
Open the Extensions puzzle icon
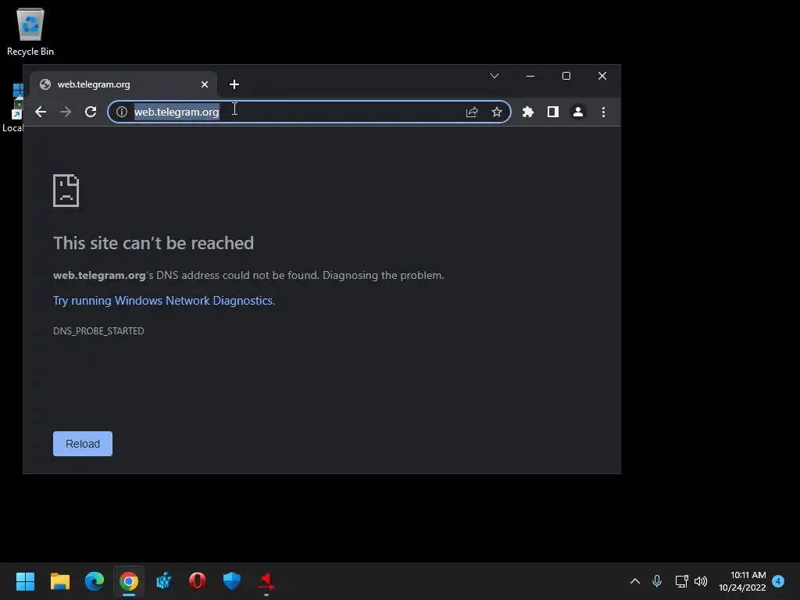pos(528,112)
